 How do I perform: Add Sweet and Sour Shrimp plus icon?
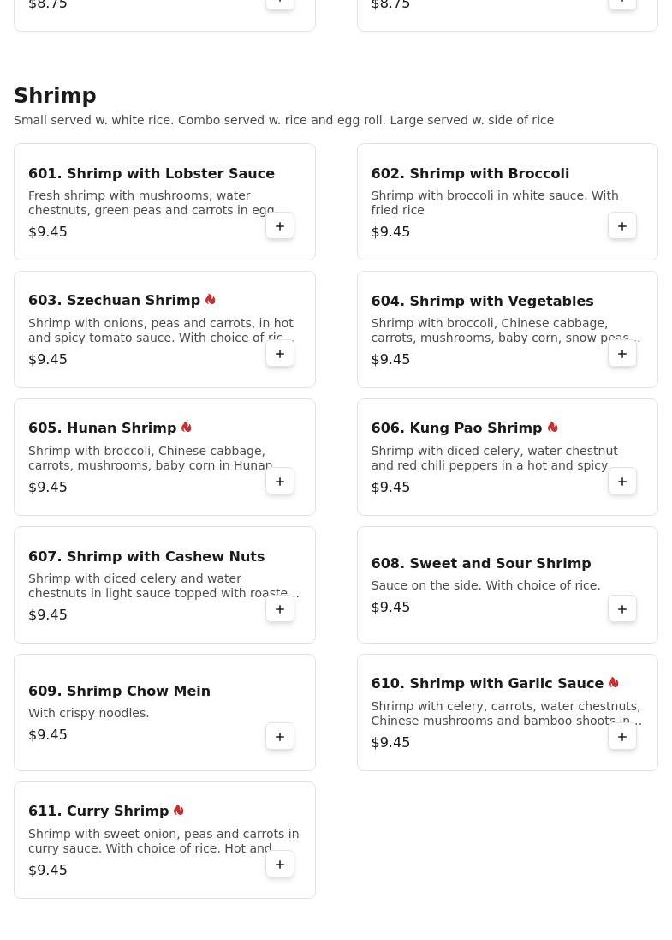tap(622, 609)
